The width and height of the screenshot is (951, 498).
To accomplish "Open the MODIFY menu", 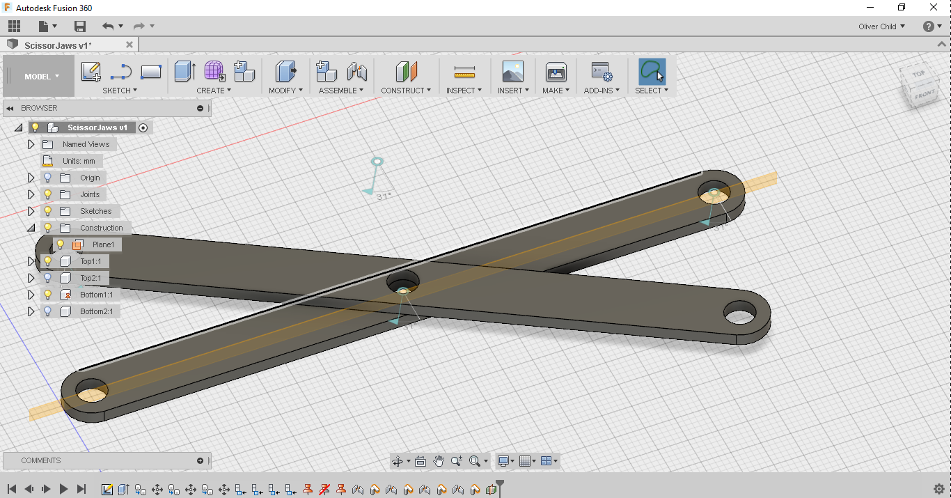I will point(285,91).
